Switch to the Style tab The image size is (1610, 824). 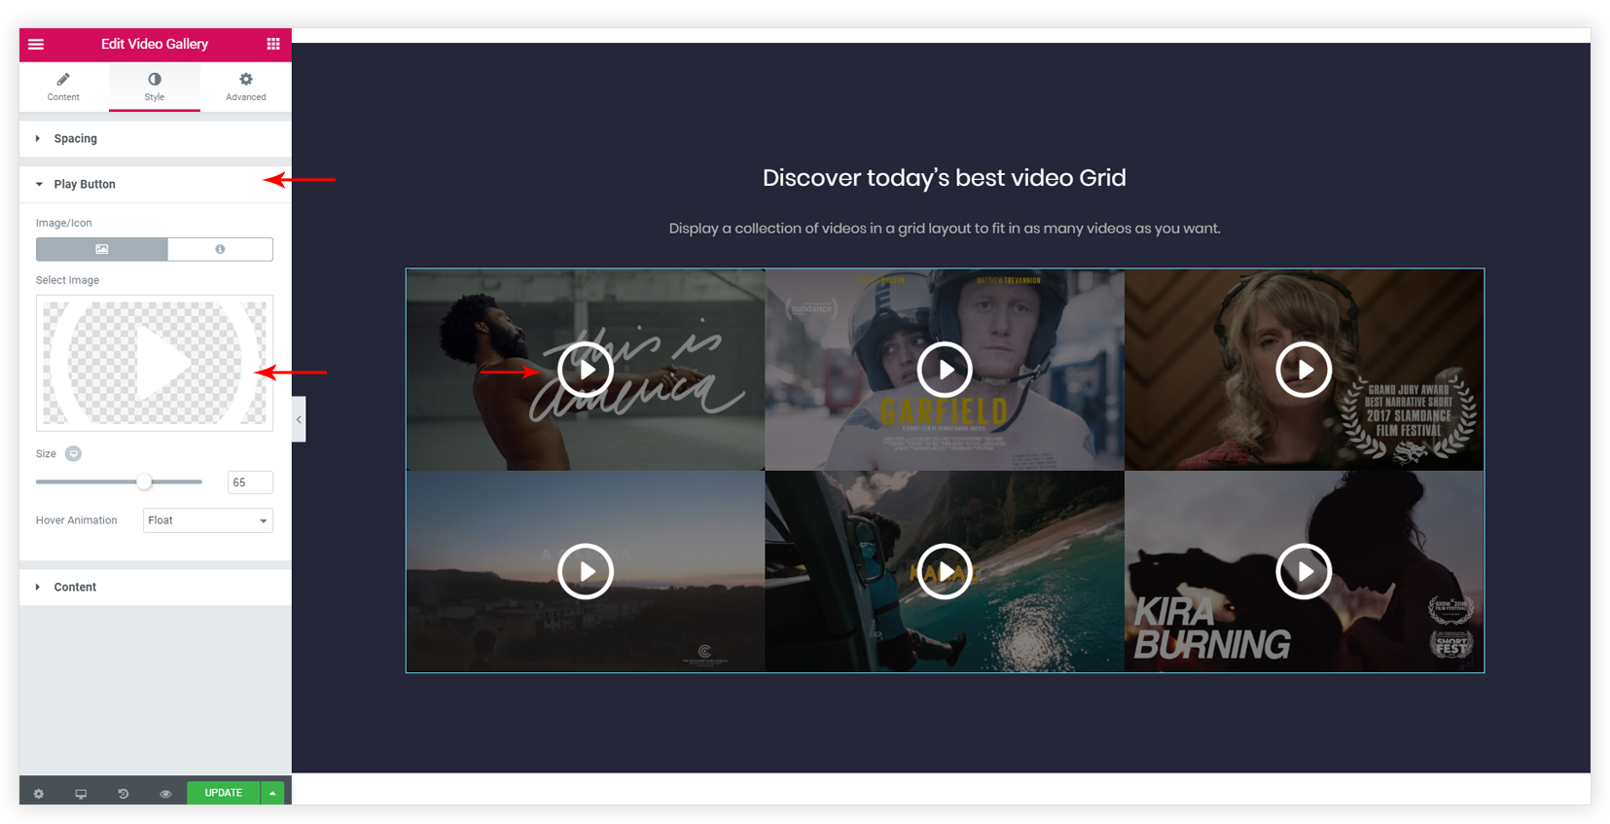click(x=155, y=87)
